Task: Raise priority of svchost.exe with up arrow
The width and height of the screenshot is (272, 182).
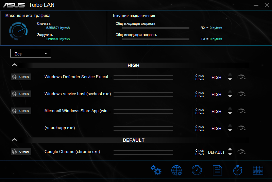Action: (230, 92)
